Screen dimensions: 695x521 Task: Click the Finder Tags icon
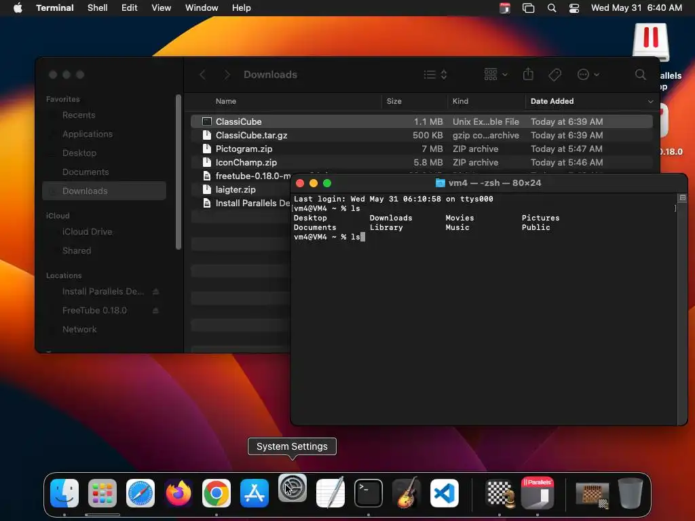pos(555,75)
